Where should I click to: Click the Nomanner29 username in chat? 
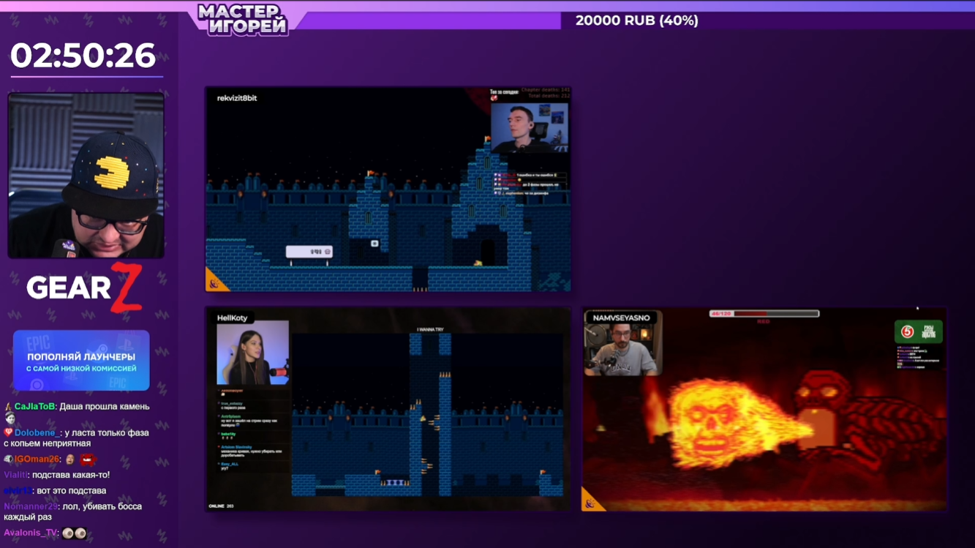[30, 506]
